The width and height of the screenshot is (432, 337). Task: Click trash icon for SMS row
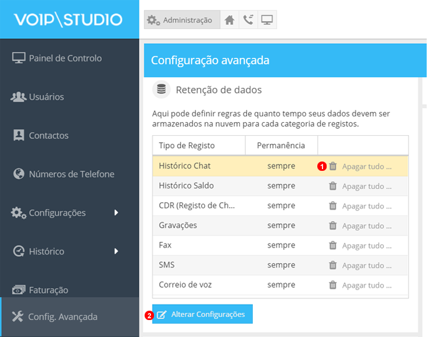point(332,266)
